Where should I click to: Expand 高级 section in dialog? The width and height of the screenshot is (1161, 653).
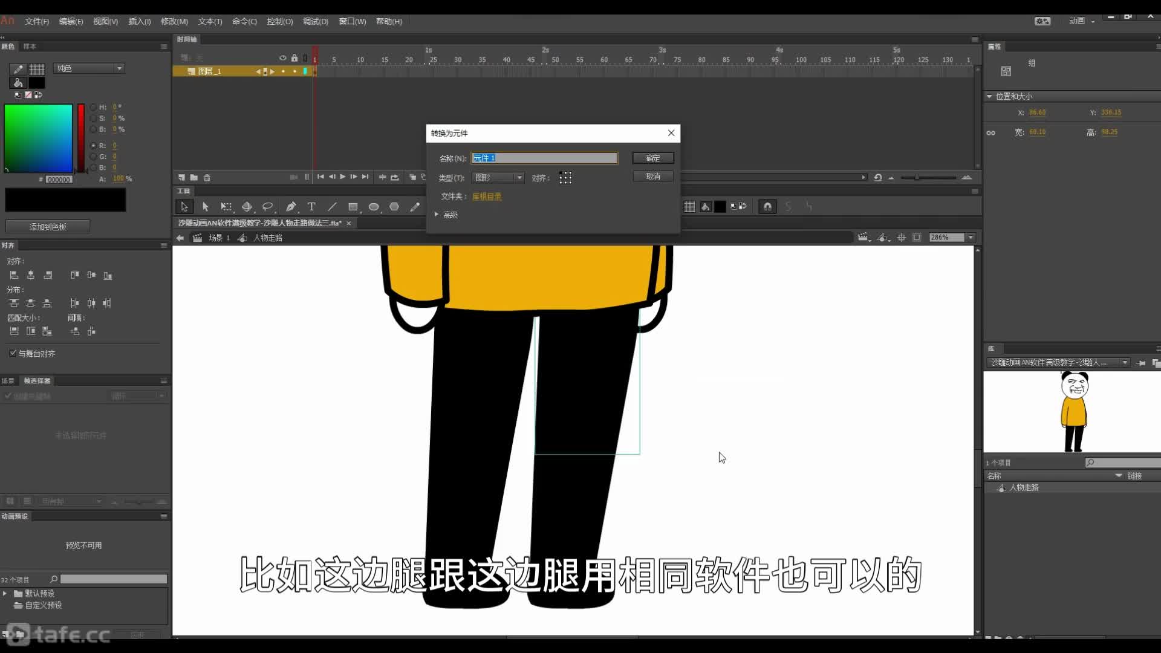coord(437,215)
